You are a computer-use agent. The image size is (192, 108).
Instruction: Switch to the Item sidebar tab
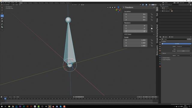(157, 9)
